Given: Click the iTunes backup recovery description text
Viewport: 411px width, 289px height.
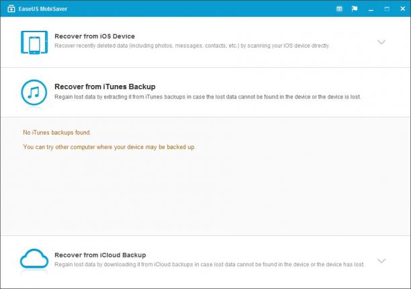Looking at the screenshot, I should (x=208, y=97).
